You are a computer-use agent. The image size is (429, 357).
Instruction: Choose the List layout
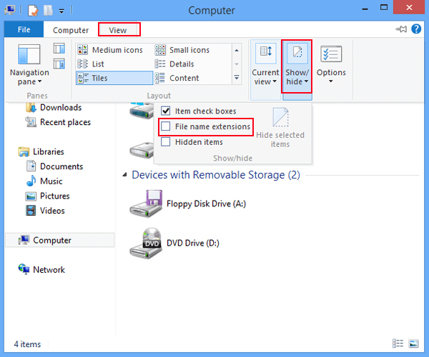click(x=91, y=64)
